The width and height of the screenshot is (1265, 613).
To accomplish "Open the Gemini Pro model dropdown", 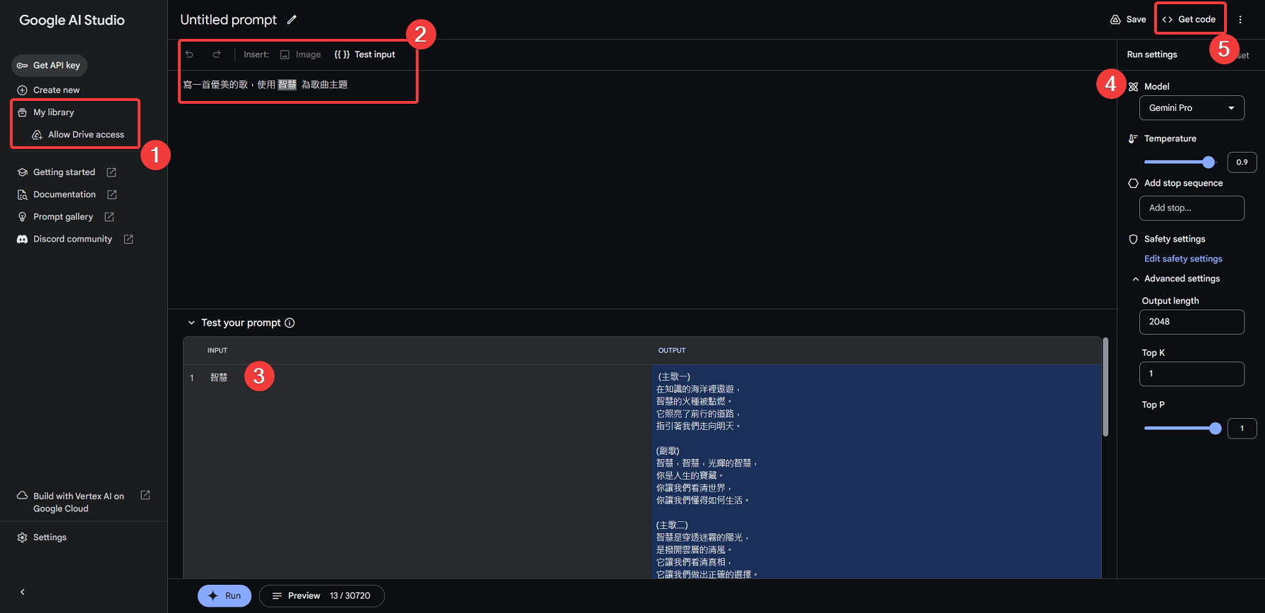I will [1192, 108].
